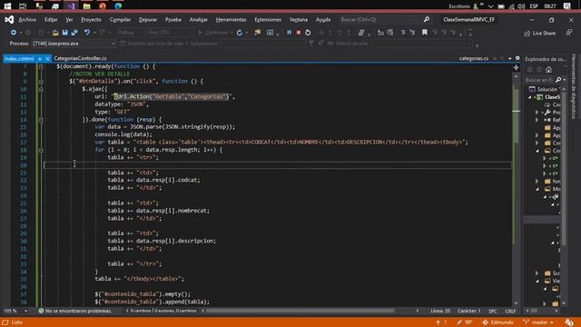Screen dimensions: 581x327
Task: Pause debugging with the pause icon
Action: pos(289,33)
